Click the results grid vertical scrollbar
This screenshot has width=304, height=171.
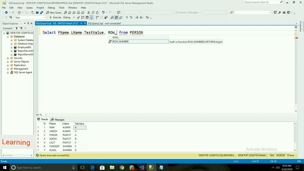pos(295,137)
